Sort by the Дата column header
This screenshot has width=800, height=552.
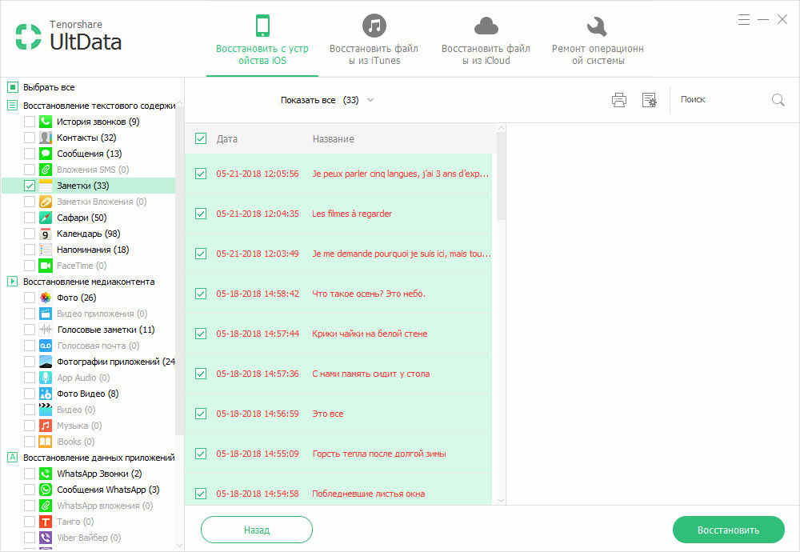226,138
